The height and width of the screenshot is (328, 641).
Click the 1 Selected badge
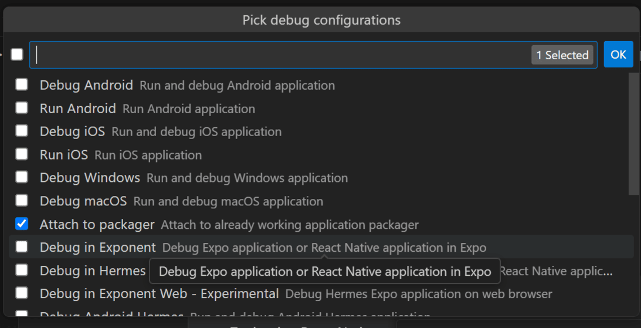point(562,55)
